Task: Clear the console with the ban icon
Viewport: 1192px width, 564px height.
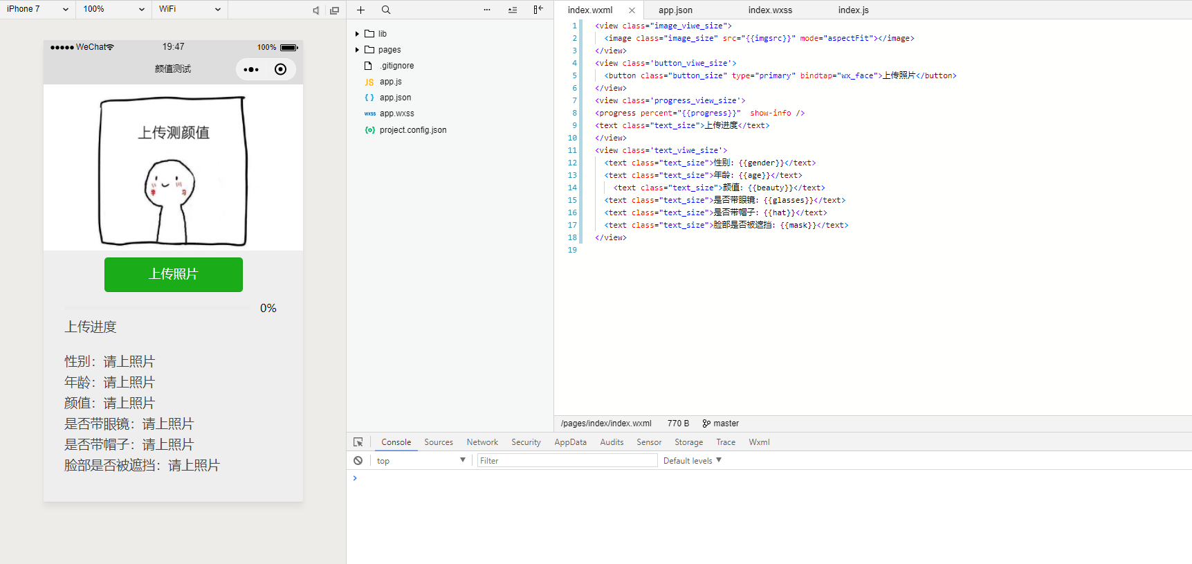Action: click(x=358, y=461)
